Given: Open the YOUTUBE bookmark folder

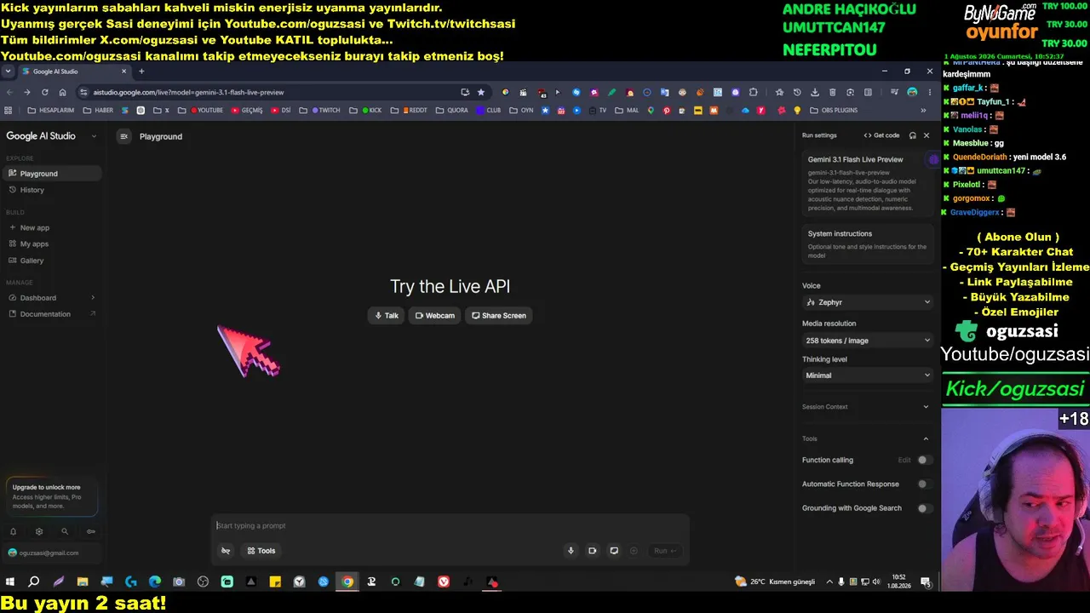Looking at the screenshot, I should [x=207, y=111].
